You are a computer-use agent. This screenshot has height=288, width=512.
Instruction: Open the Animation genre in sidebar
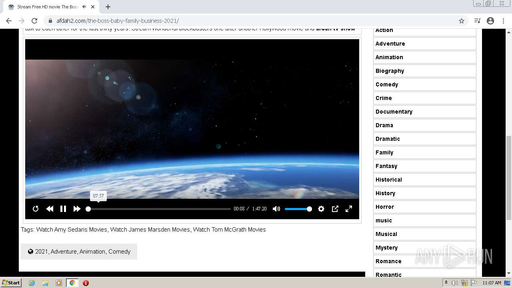point(425,57)
